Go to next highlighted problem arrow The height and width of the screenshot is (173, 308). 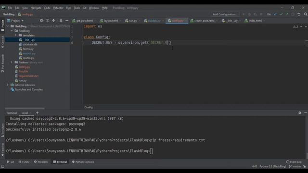coord(306,26)
